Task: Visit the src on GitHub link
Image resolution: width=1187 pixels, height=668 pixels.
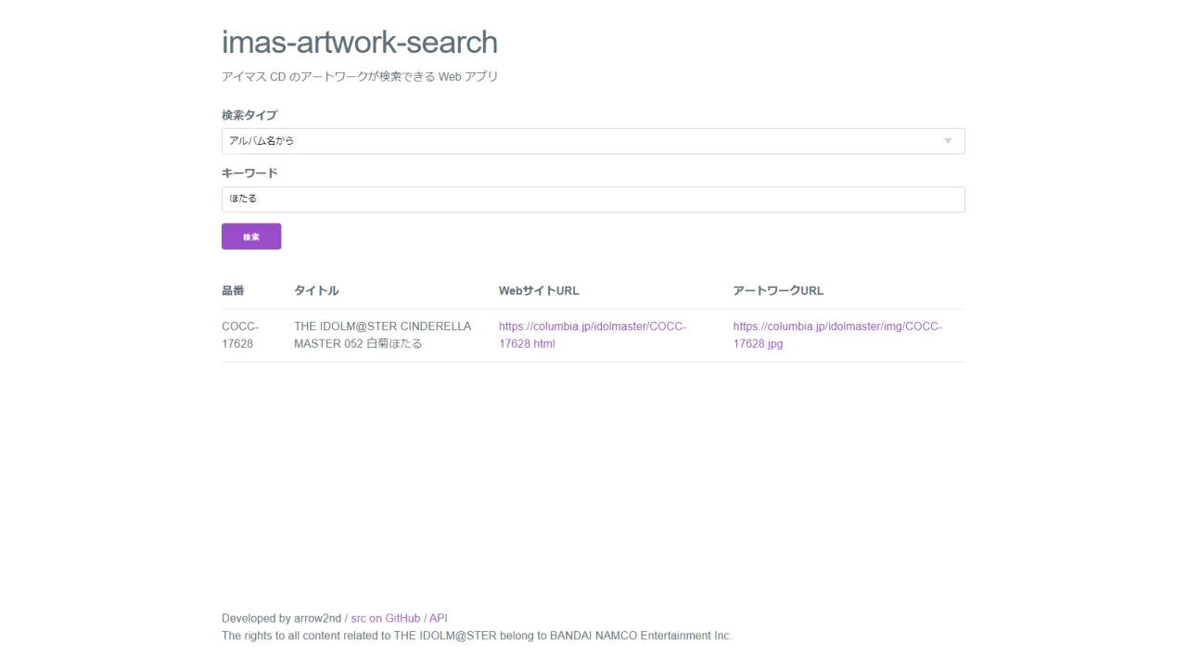Action: pos(385,618)
